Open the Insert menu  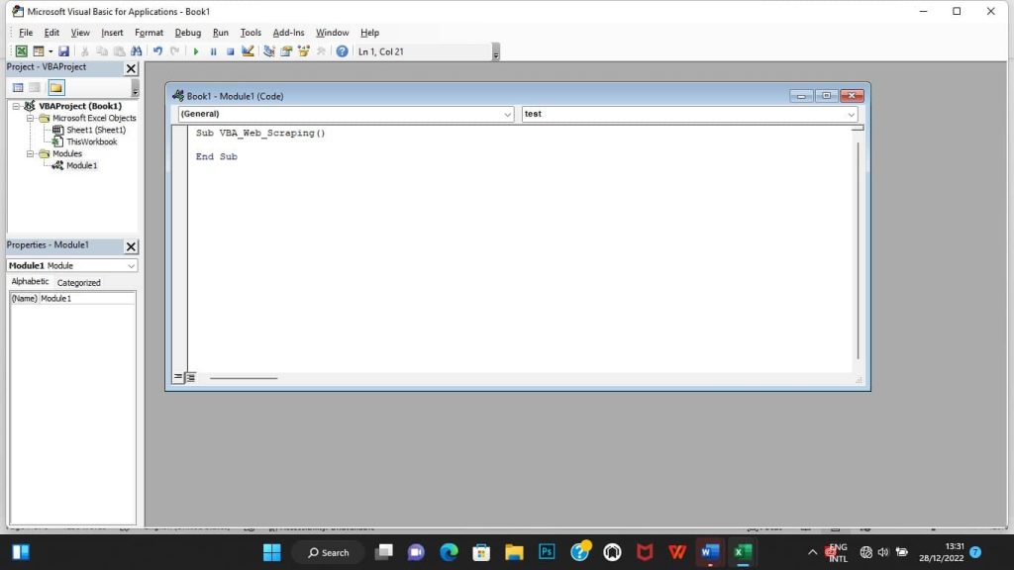(112, 33)
